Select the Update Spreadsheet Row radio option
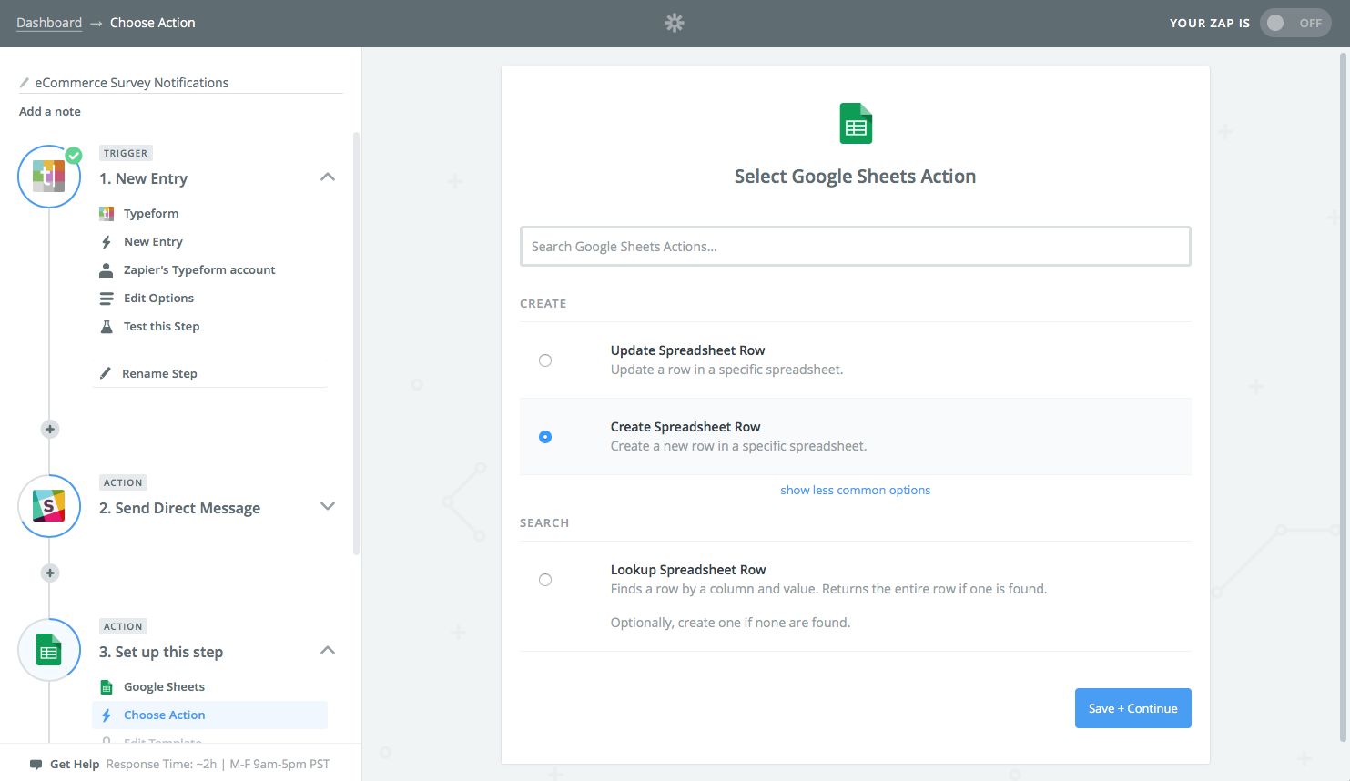Screen dimensions: 1350x781 pos(545,360)
